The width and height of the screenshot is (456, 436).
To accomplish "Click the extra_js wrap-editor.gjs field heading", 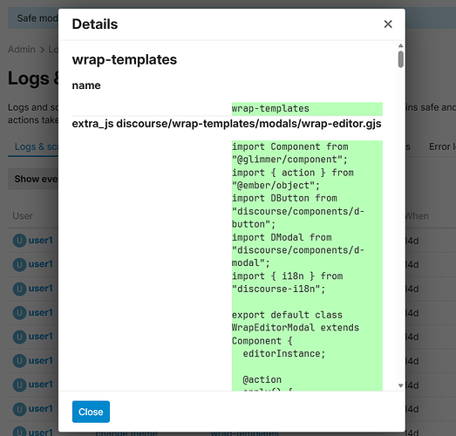I will [x=227, y=124].
